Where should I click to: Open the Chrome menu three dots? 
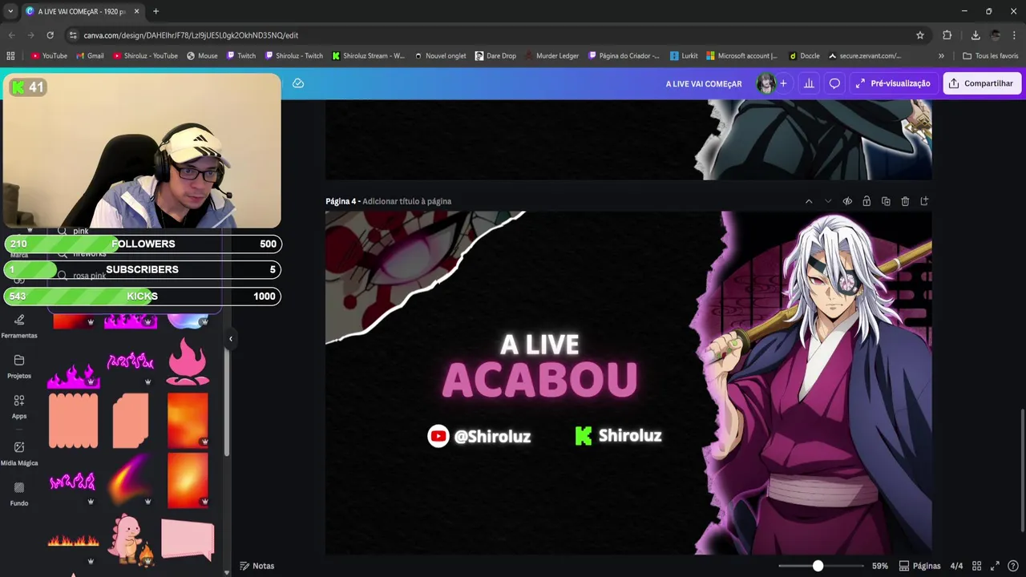point(1016,35)
